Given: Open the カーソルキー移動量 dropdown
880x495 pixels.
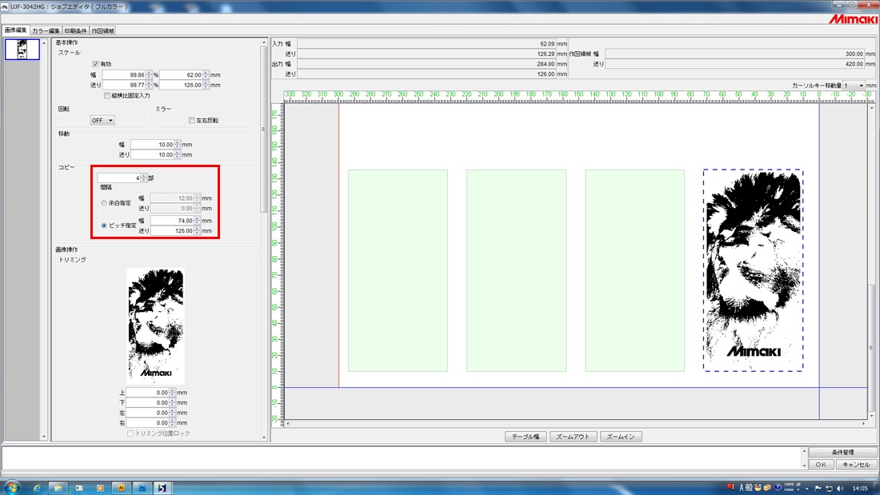Looking at the screenshot, I should (x=853, y=85).
